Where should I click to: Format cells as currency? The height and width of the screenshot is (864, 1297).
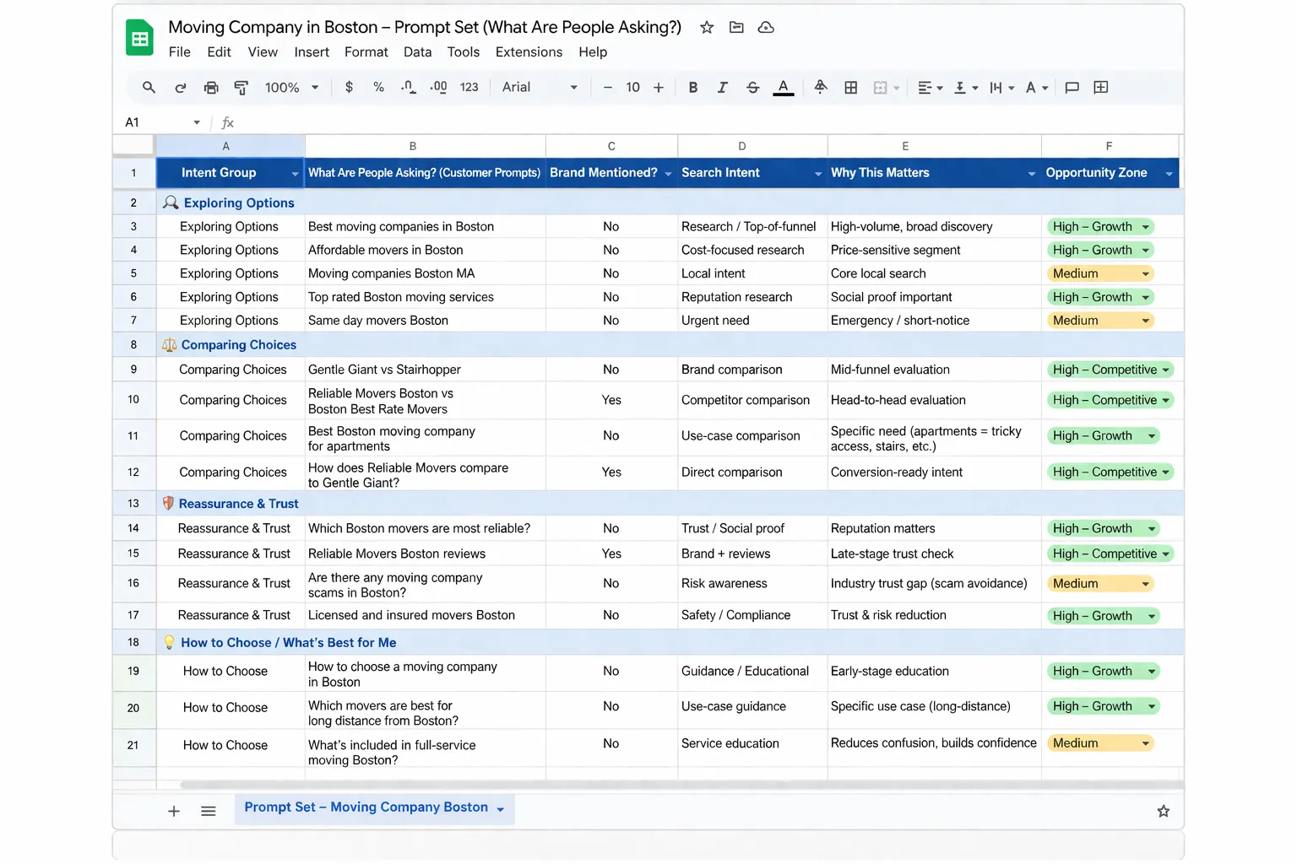349,88
